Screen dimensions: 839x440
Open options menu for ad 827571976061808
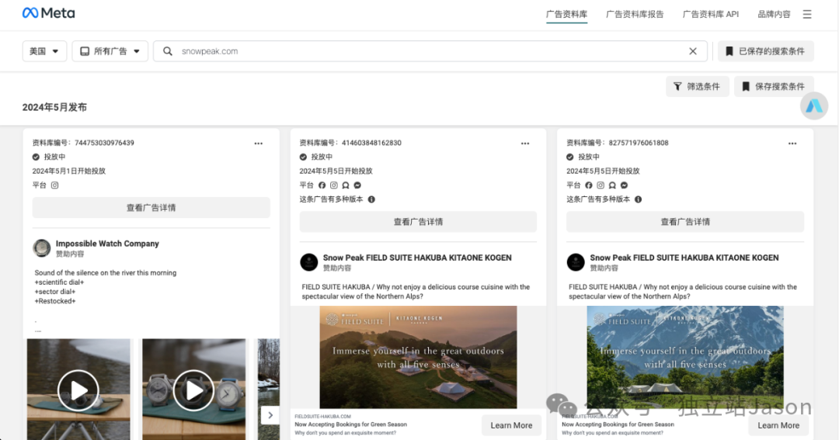[792, 144]
